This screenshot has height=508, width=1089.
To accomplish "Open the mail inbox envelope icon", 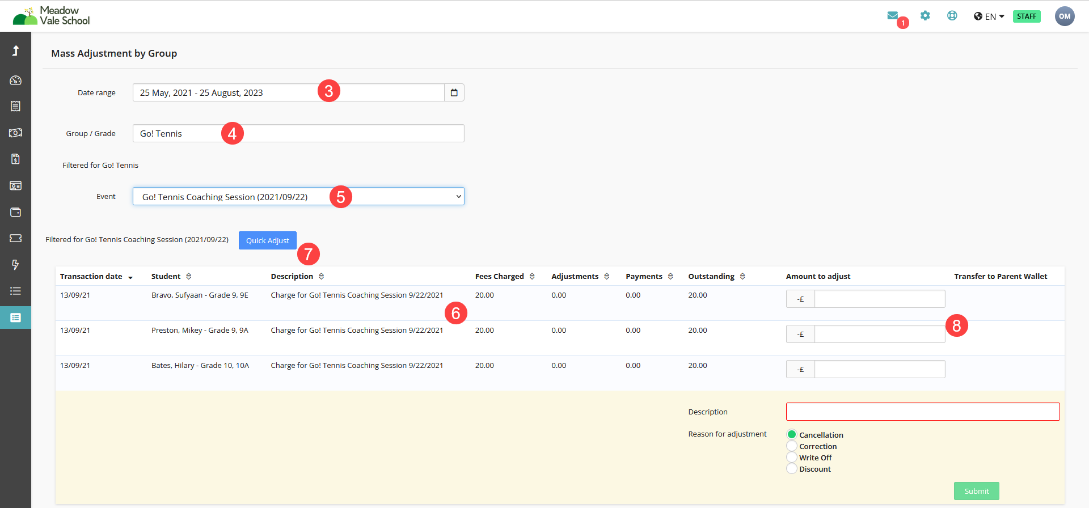I will 892,16.
